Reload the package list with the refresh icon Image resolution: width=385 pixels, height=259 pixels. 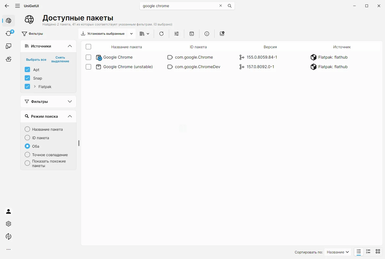point(161,34)
